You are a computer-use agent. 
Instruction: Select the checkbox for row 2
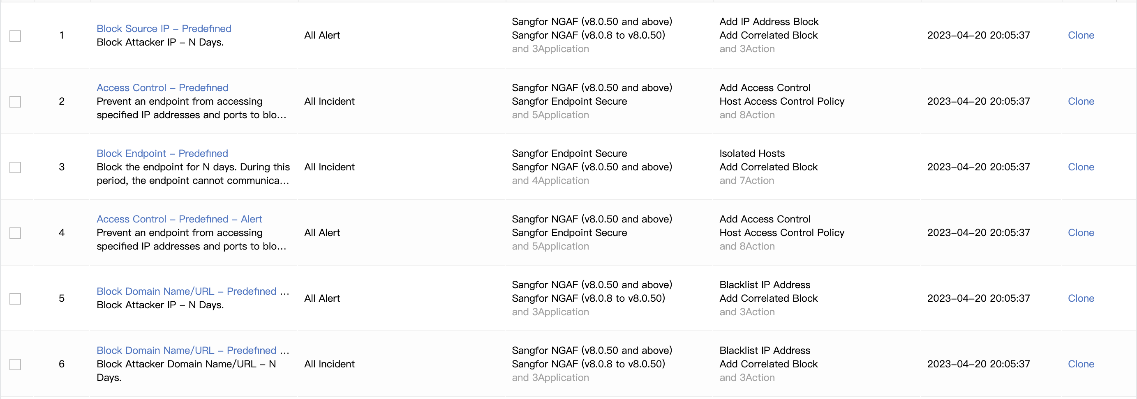[16, 101]
